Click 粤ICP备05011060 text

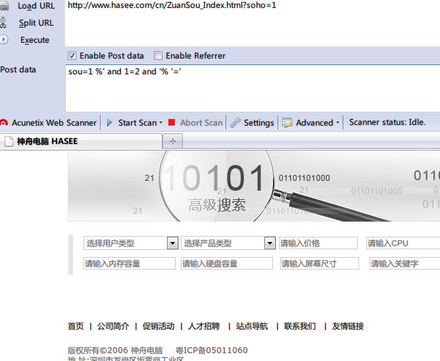coord(212,350)
